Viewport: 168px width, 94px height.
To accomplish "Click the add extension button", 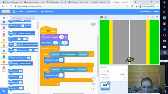I will (4, 91).
